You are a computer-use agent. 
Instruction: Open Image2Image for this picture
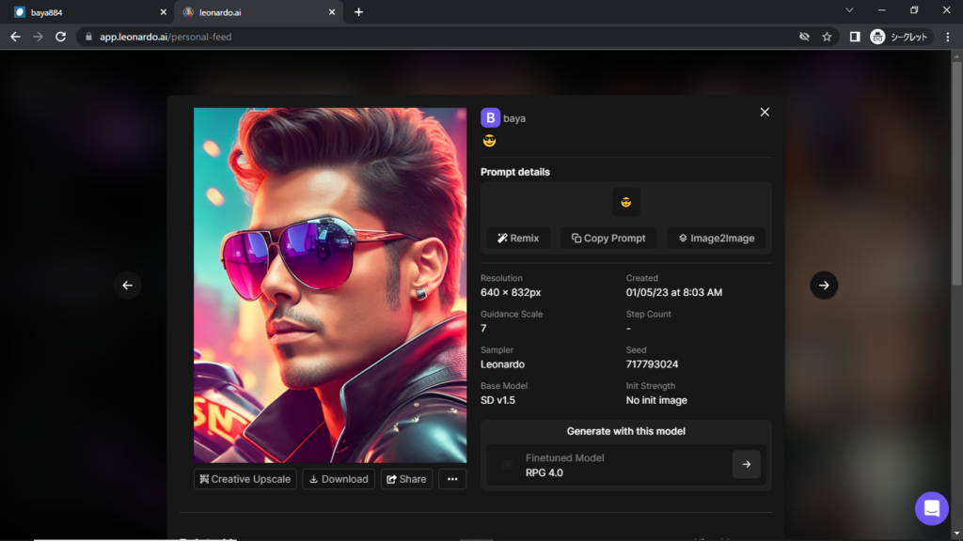tap(717, 238)
